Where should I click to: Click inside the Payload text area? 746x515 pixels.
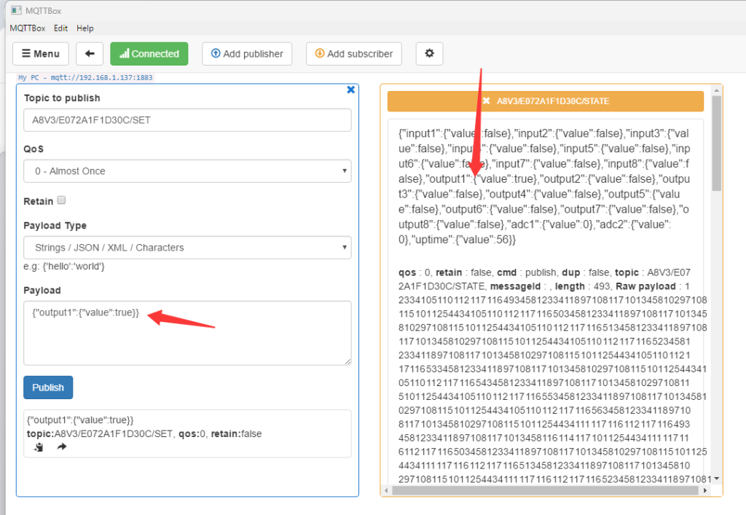tap(187, 333)
